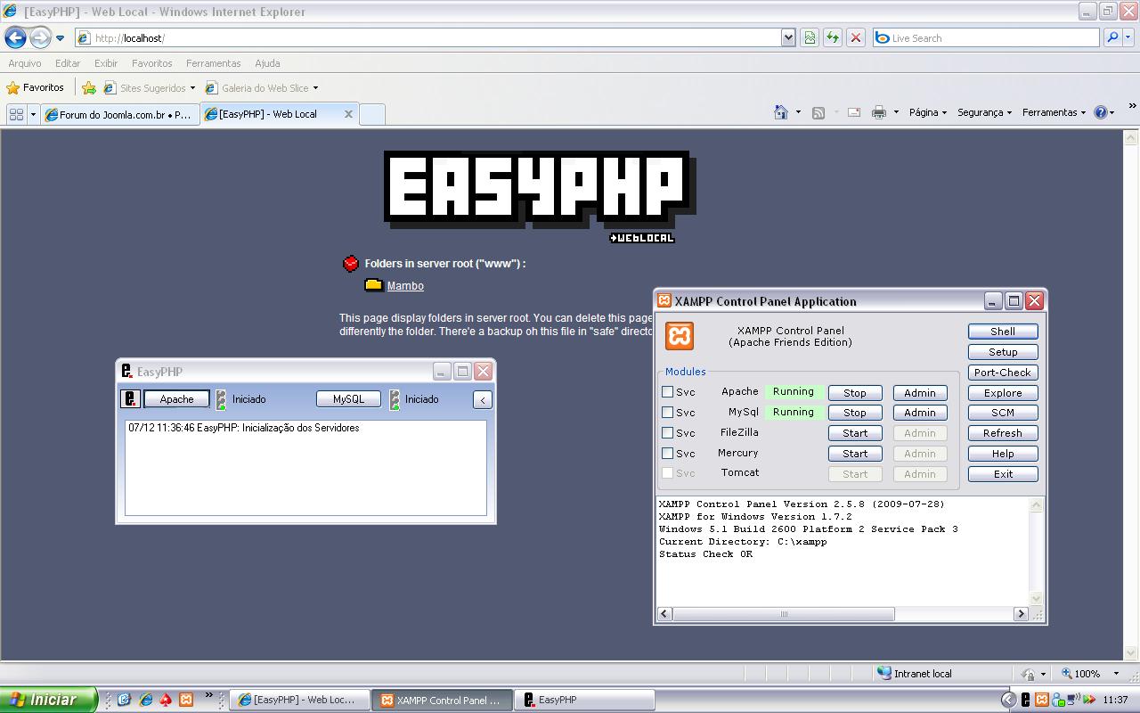This screenshot has width=1140, height=713.
Task: Click the XAMPP Port-Check button
Action: 1003,373
